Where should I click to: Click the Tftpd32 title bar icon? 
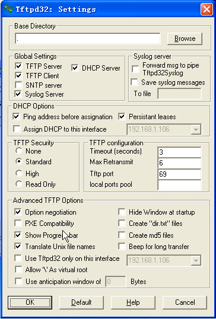pyautogui.click(x=8, y=9)
